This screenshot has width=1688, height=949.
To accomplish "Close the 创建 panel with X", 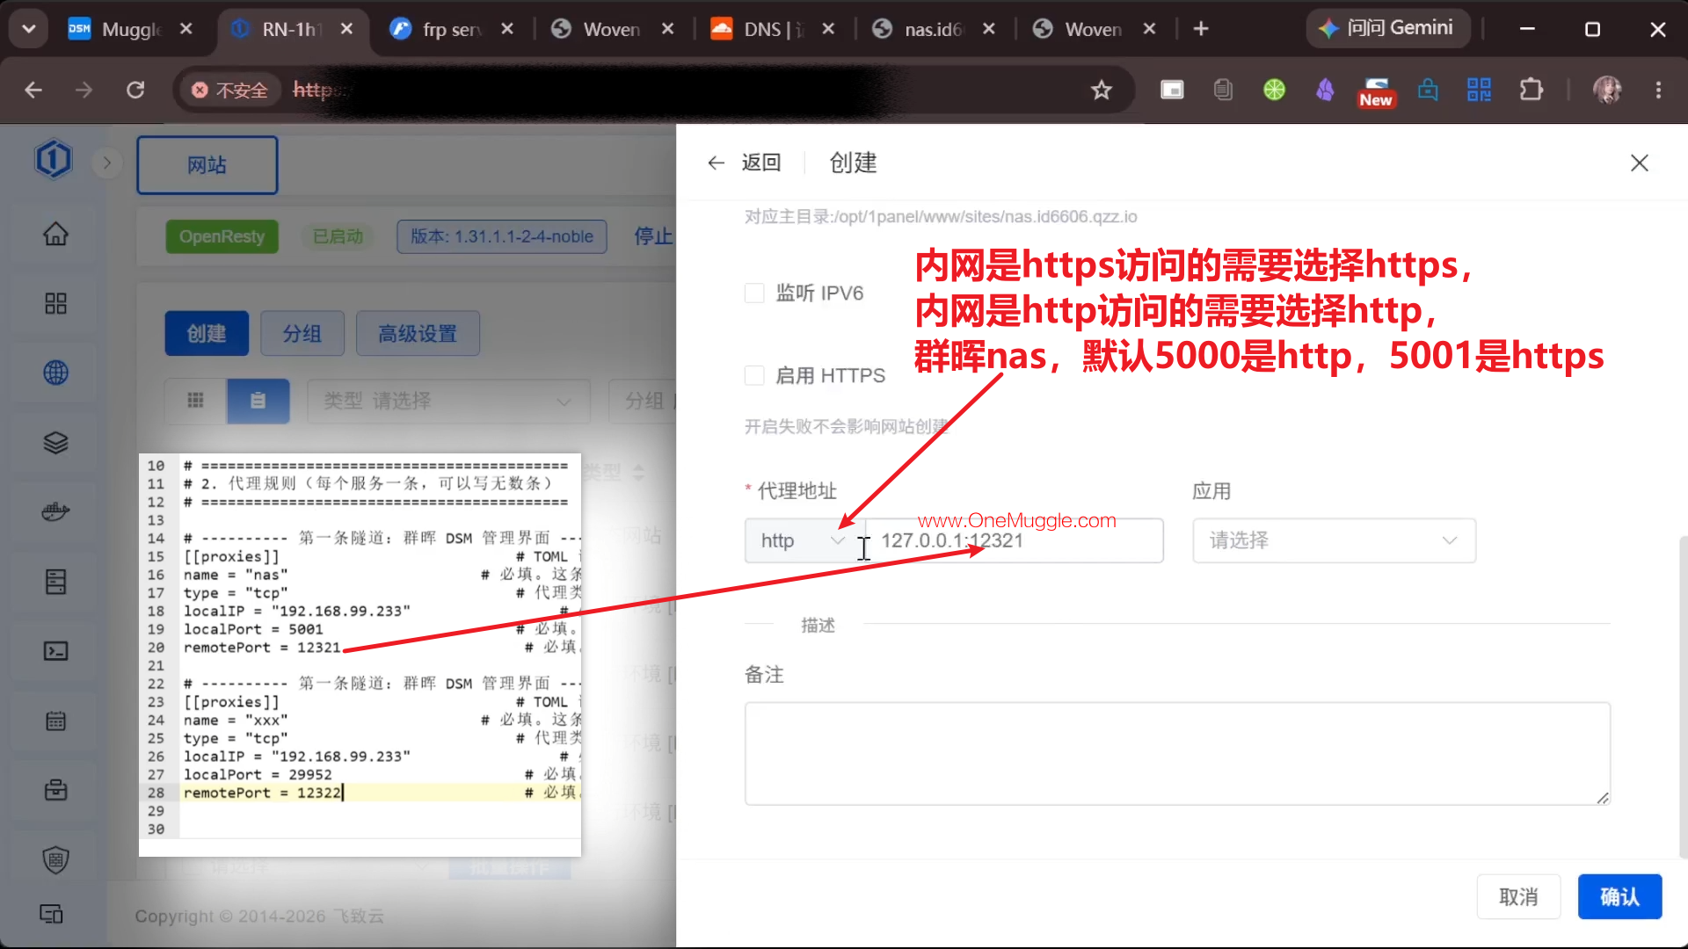I will coord(1639,163).
